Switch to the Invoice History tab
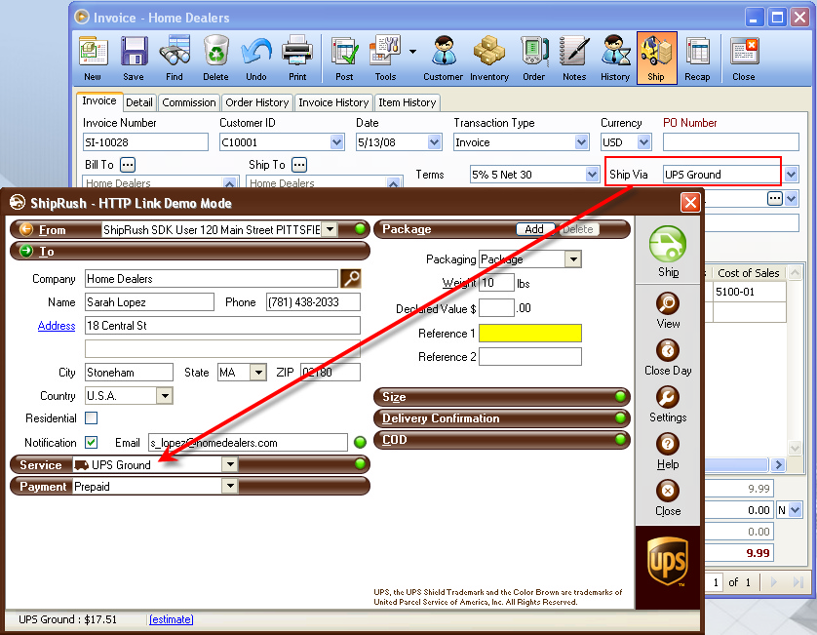This screenshot has height=635, width=817. (333, 102)
